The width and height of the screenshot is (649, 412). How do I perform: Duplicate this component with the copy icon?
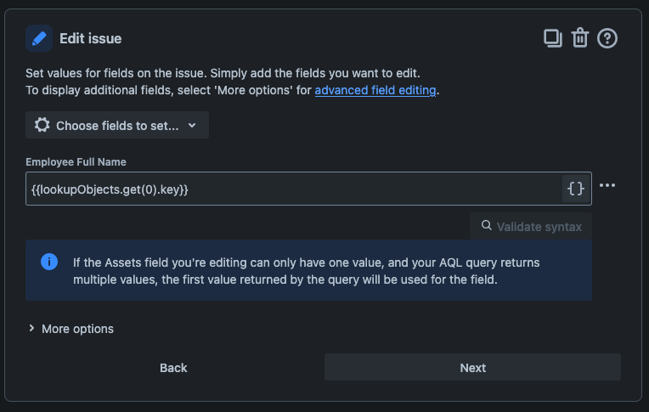pos(553,38)
